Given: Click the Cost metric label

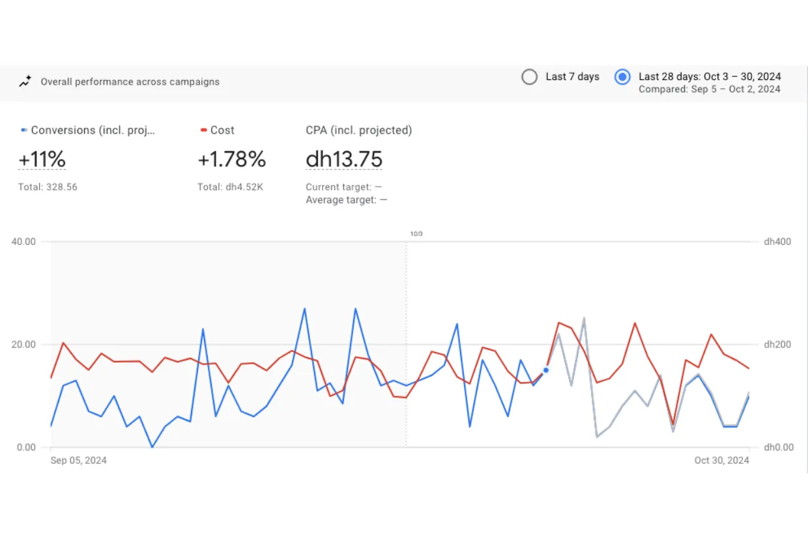Looking at the screenshot, I should tap(222, 130).
